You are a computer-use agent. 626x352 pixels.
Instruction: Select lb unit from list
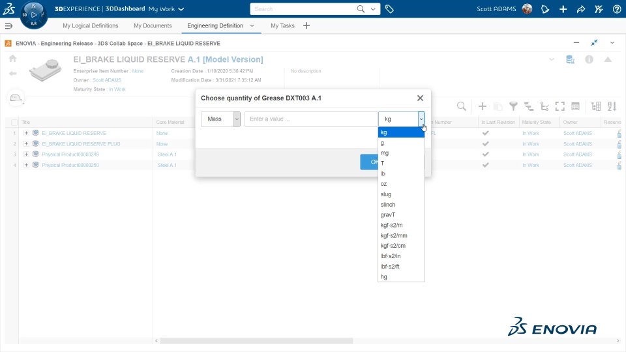pos(401,173)
